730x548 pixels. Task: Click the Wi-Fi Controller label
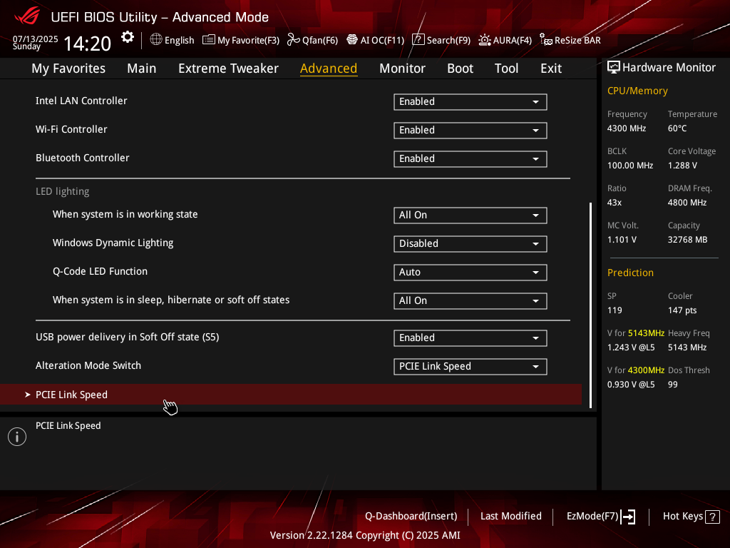pyautogui.click(x=71, y=129)
